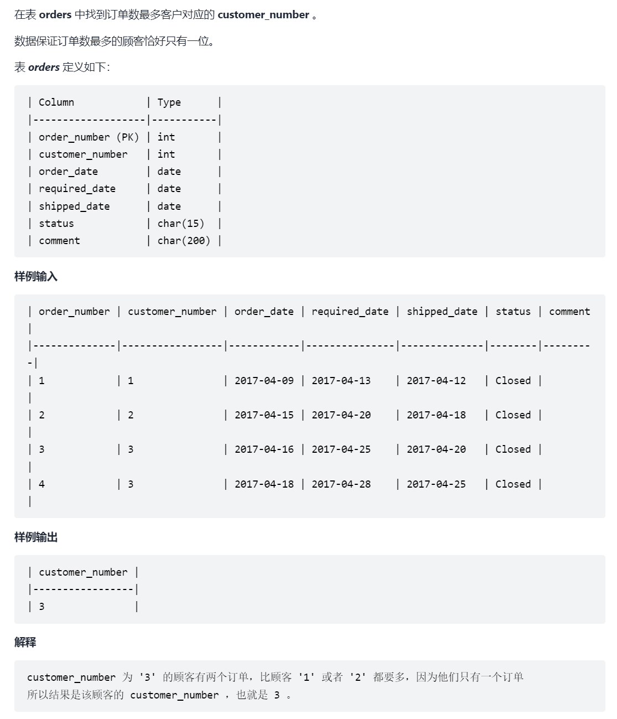617x719 pixels.
Task: Click the bold orders word in first sentence
Action: coord(55,15)
